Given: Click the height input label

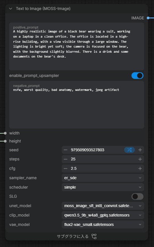Looking at the screenshot, I should pyautogui.click(x=15, y=141).
